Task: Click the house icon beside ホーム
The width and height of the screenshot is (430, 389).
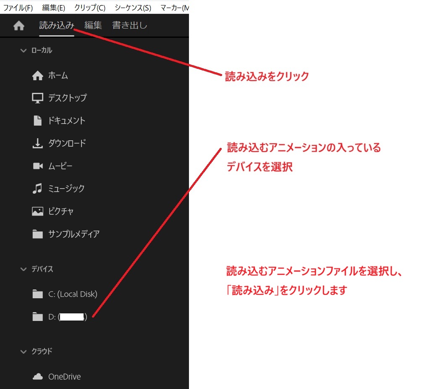Action: coord(38,76)
